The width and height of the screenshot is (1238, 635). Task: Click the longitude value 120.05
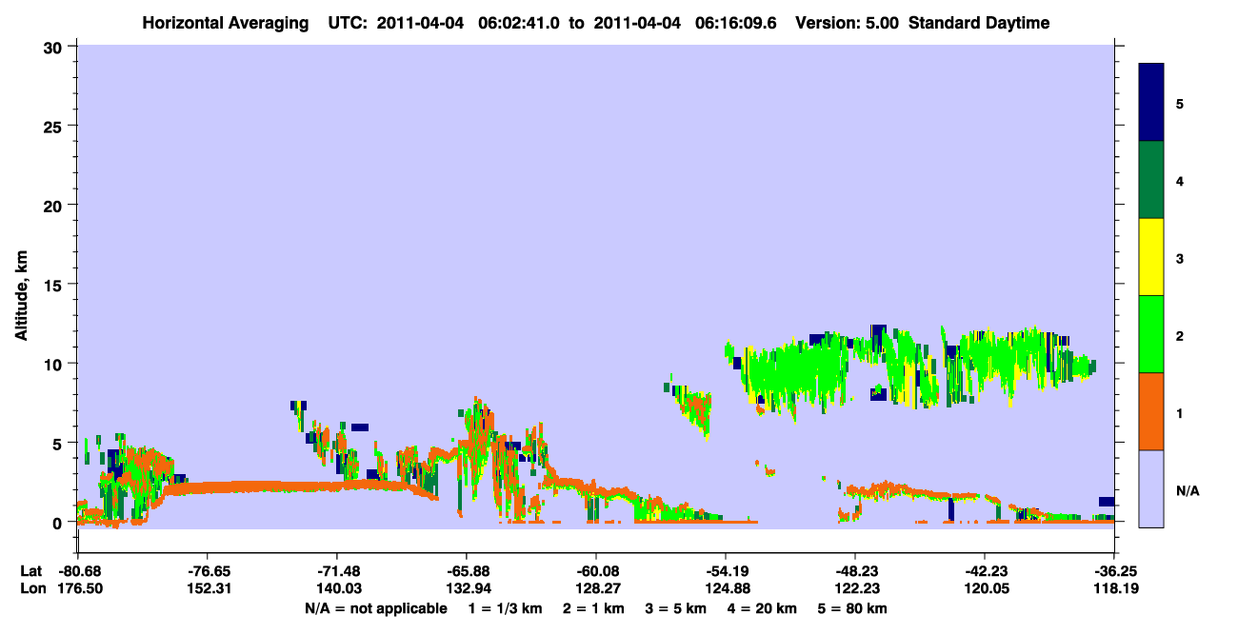tap(985, 589)
